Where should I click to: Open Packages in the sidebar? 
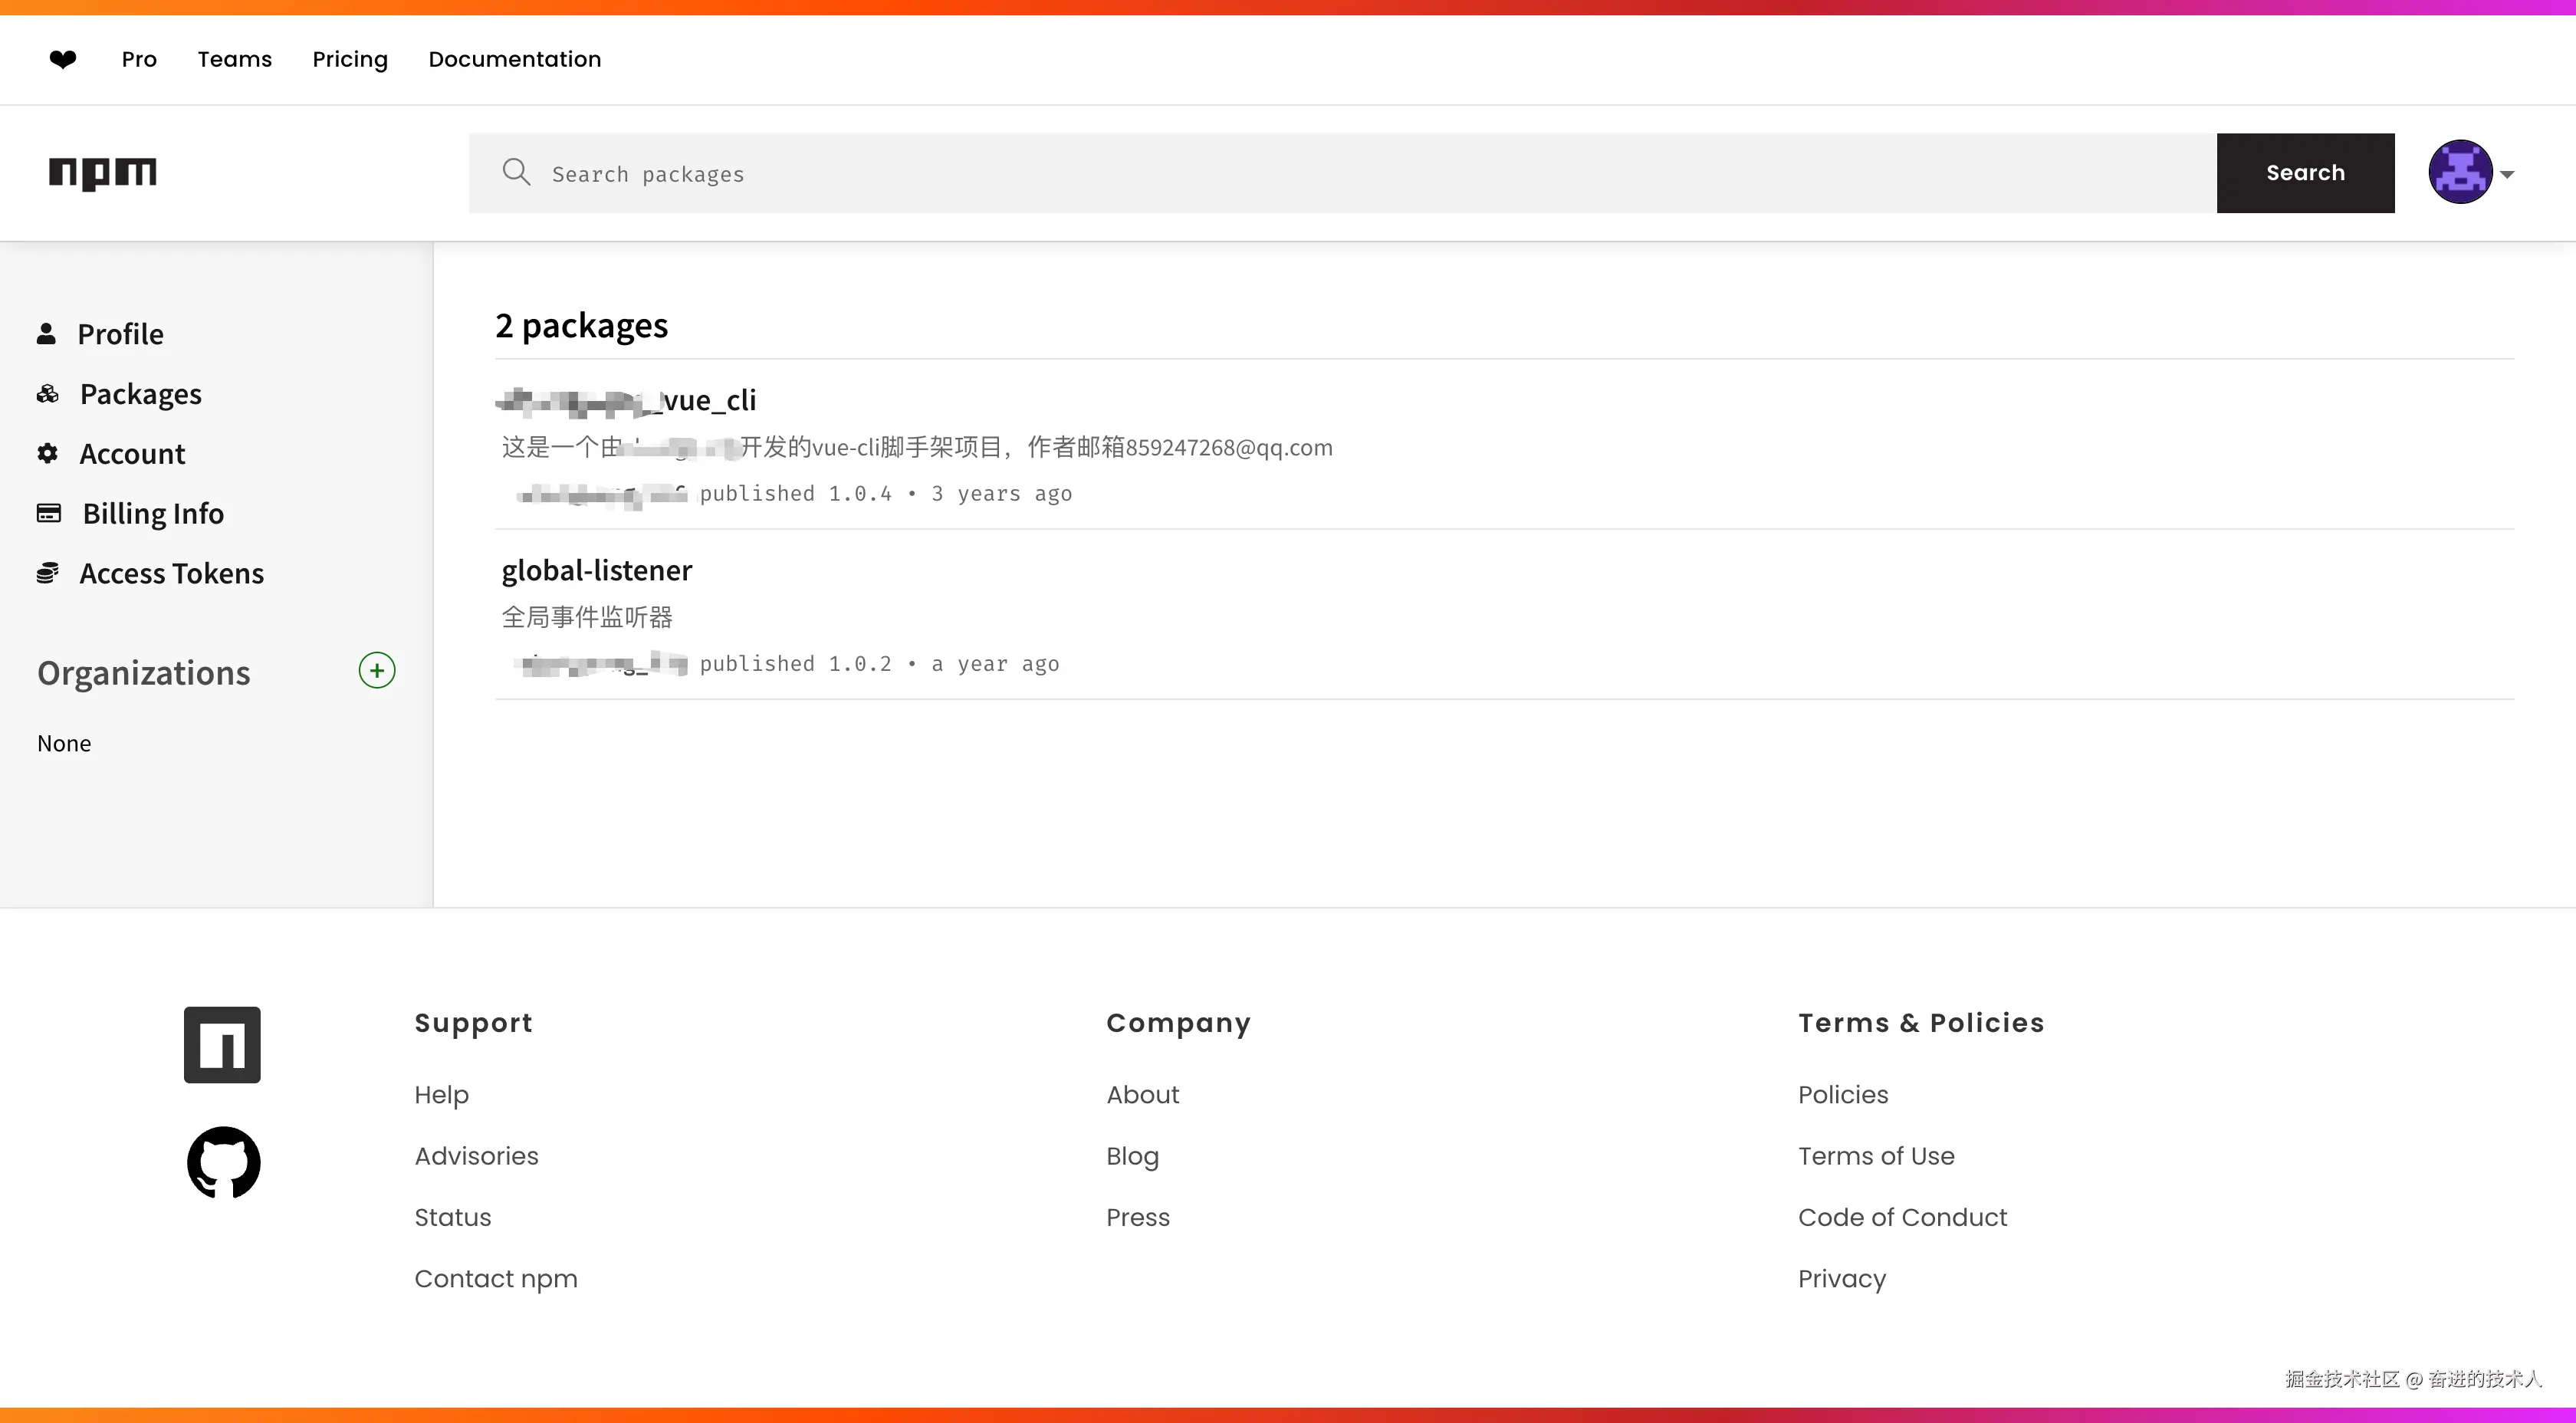pyautogui.click(x=140, y=394)
